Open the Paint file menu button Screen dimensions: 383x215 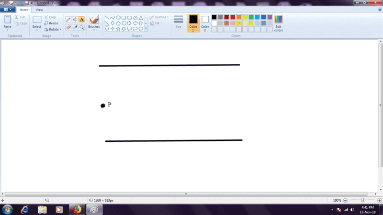pyautogui.click(x=8, y=10)
